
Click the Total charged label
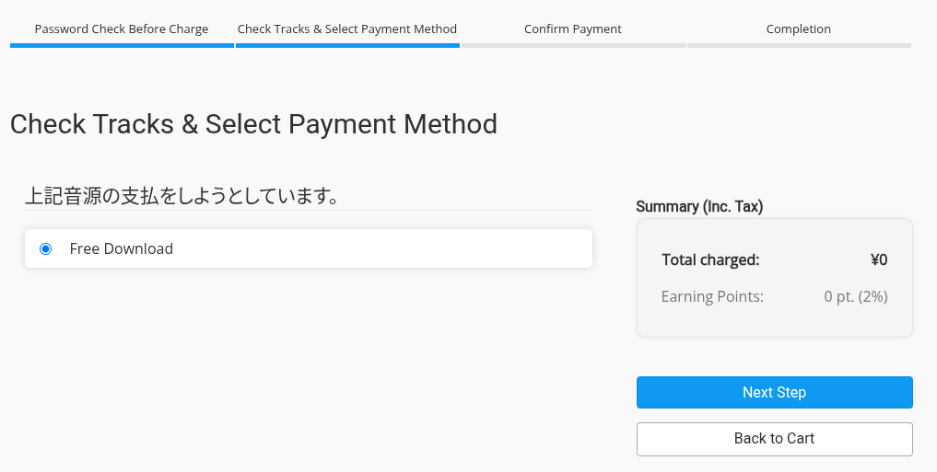pyautogui.click(x=710, y=259)
